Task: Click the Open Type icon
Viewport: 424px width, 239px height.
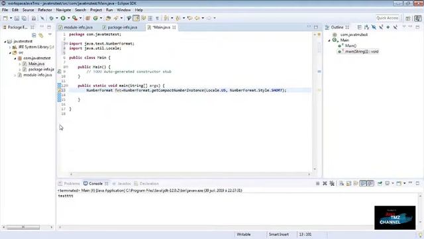Action: click(108, 18)
